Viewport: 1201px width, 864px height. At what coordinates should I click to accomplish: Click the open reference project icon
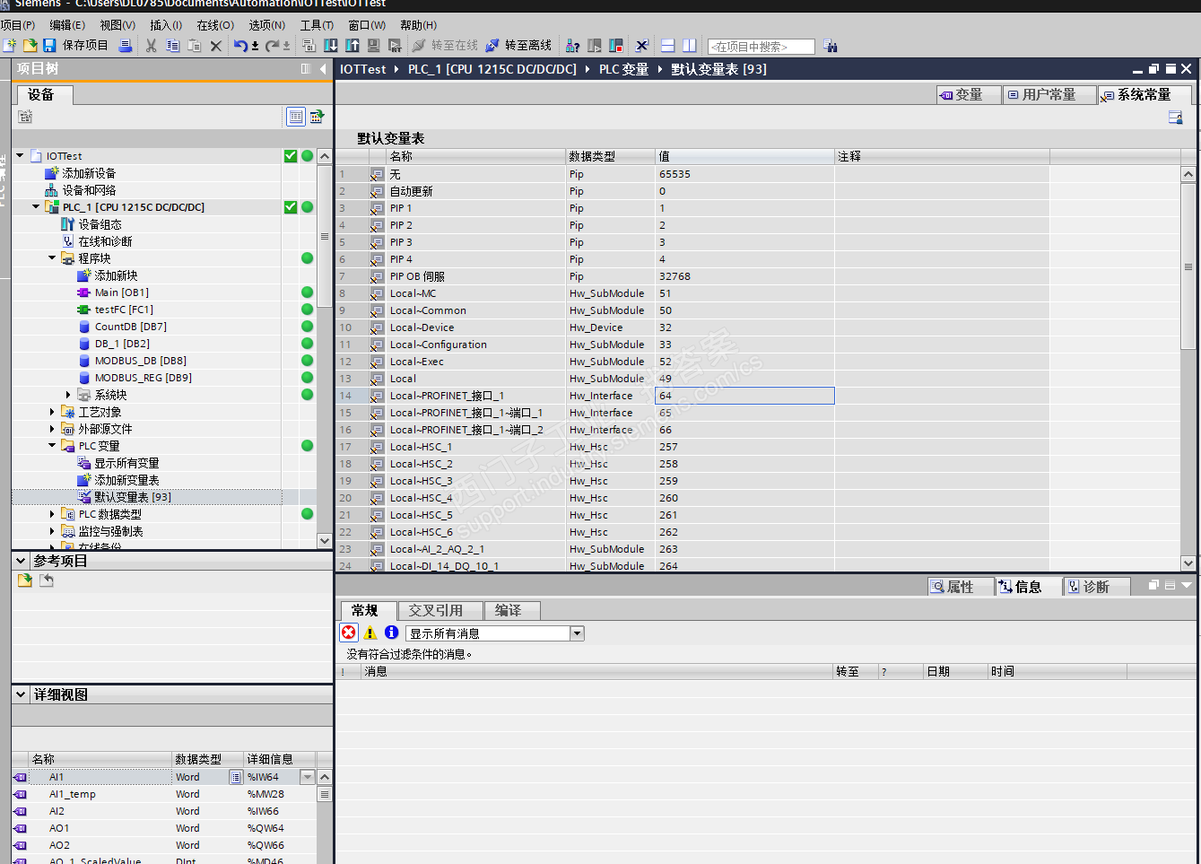(x=25, y=580)
